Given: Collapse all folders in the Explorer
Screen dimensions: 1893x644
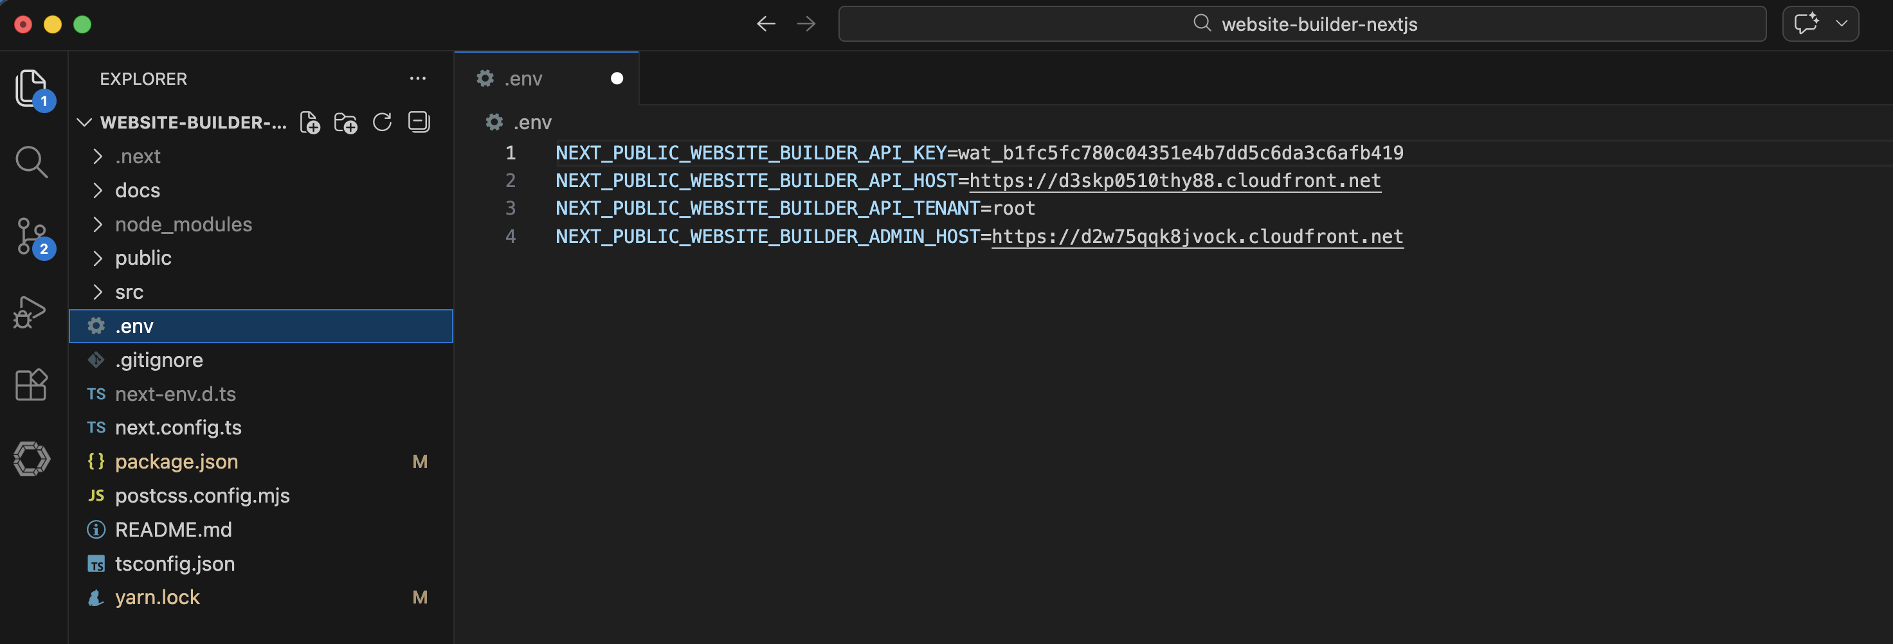Looking at the screenshot, I should click(418, 123).
